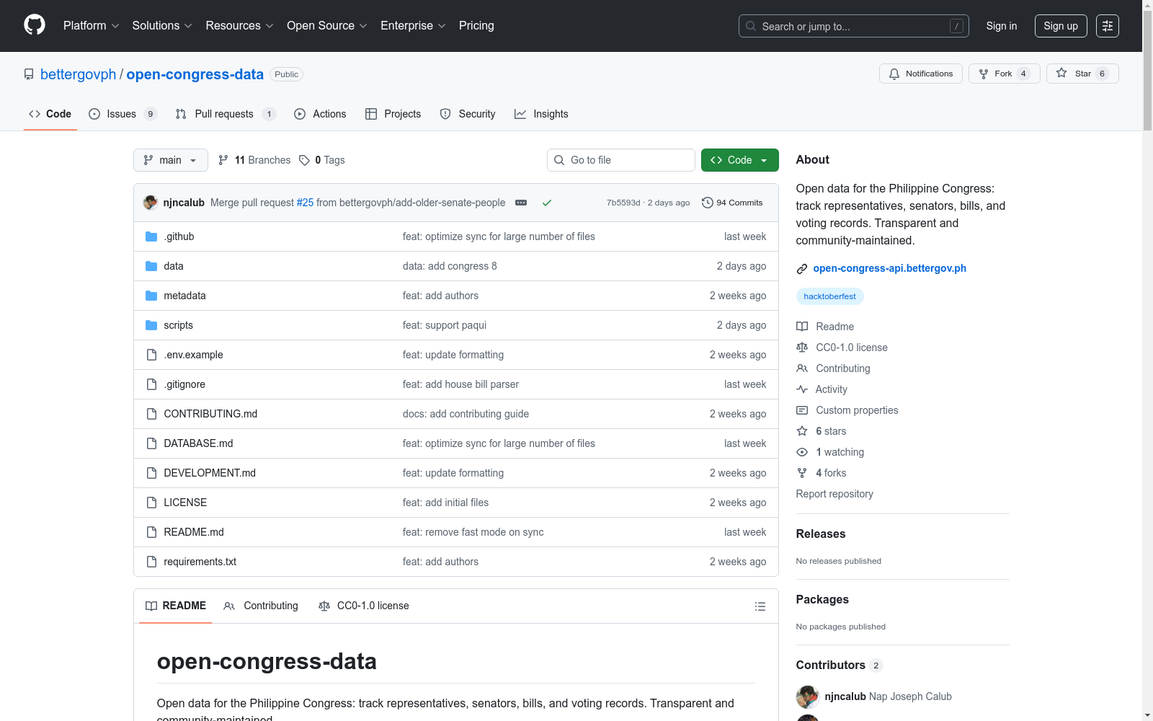Open the bettergovph organization link
This screenshot has height=721, width=1153.
pyautogui.click(x=78, y=74)
